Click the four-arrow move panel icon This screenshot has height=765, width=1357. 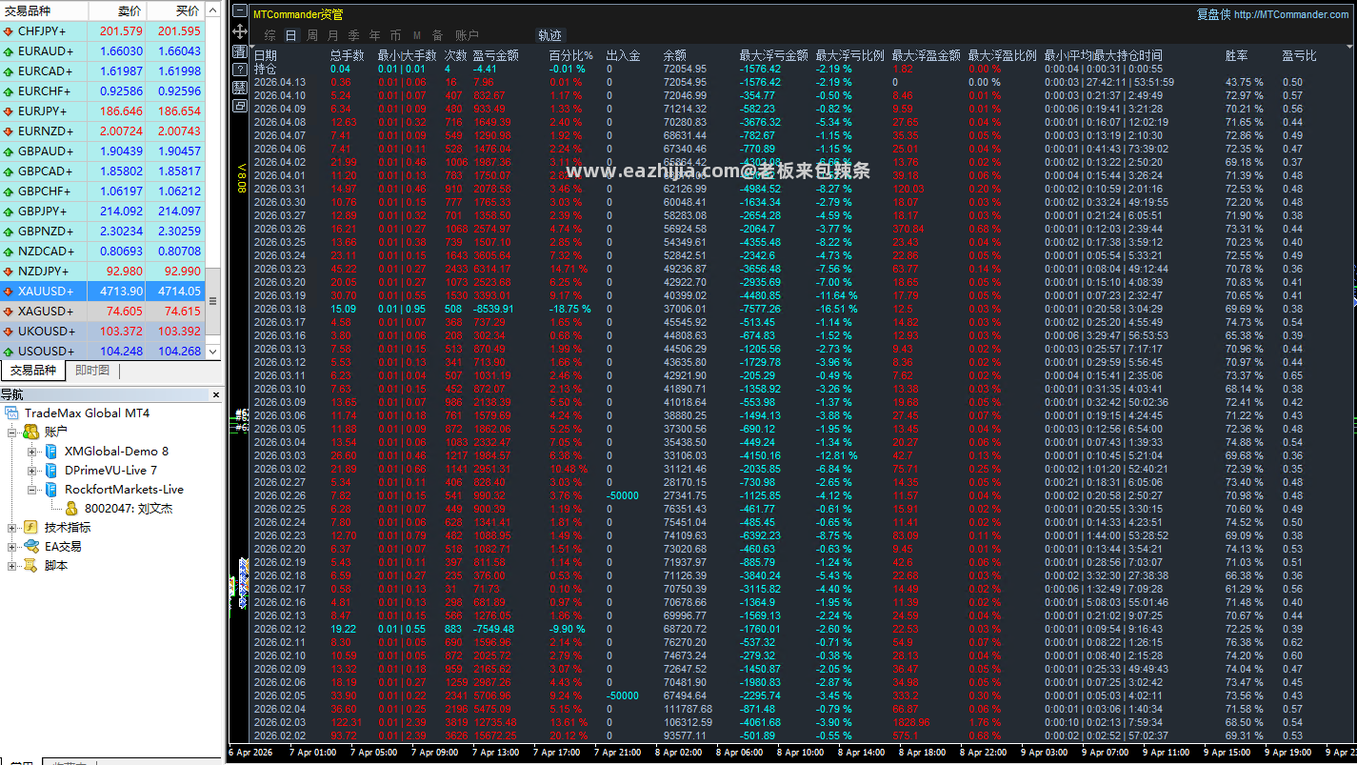(239, 32)
